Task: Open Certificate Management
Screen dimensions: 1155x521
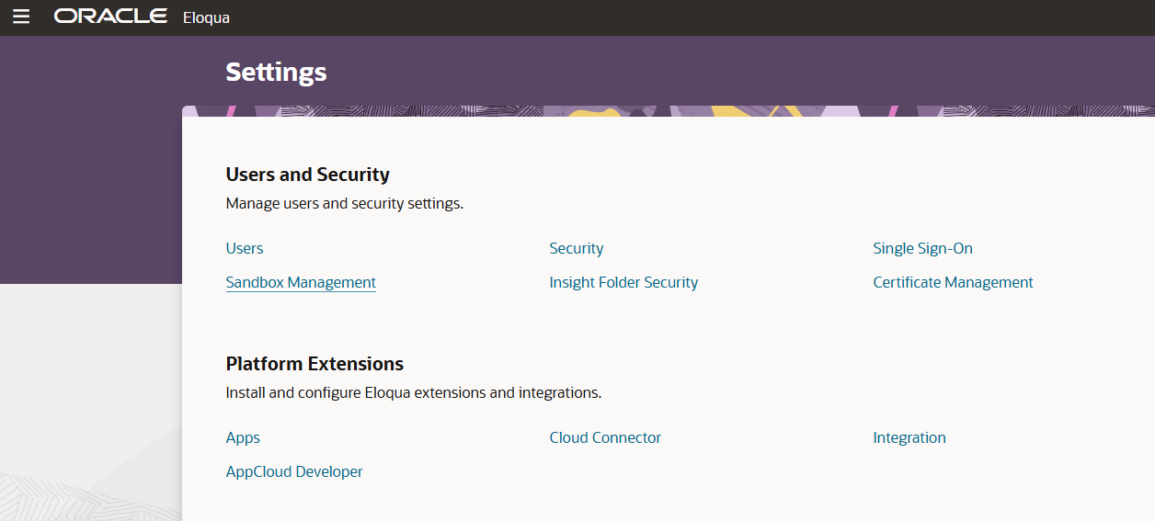Action: (x=953, y=282)
